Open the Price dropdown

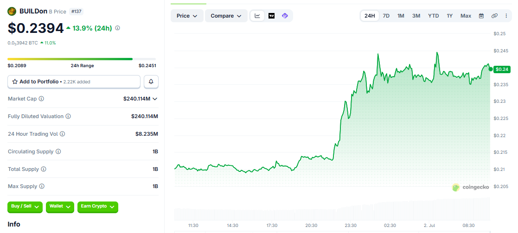(x=187, y=16)
